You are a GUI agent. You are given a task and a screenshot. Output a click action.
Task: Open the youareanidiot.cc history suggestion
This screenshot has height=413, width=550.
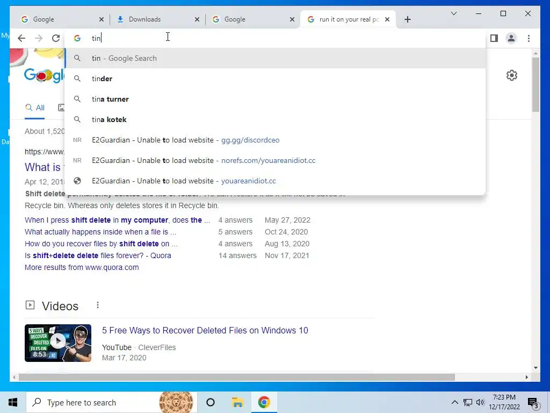[276, 181]
